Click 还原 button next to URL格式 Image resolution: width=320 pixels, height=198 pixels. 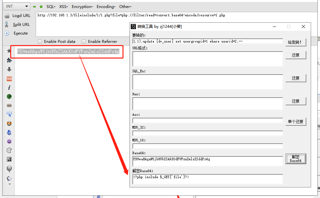tap(296, 55)
